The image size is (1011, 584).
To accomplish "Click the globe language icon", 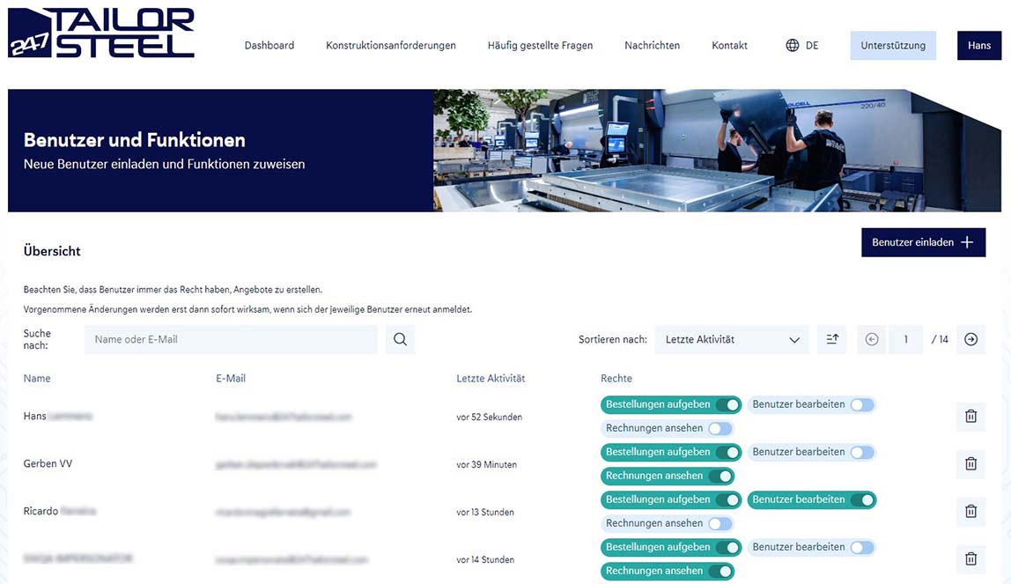I will pos(792,46).
